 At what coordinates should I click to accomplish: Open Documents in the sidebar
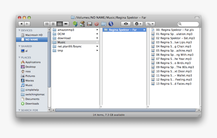point(32,99)
